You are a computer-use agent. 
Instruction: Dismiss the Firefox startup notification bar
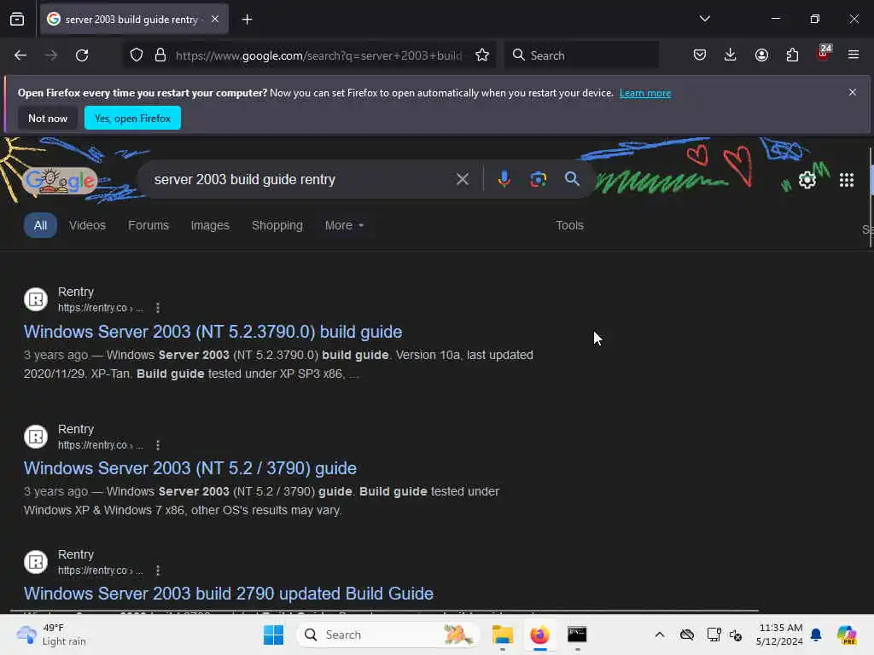[x=853, y=92]
